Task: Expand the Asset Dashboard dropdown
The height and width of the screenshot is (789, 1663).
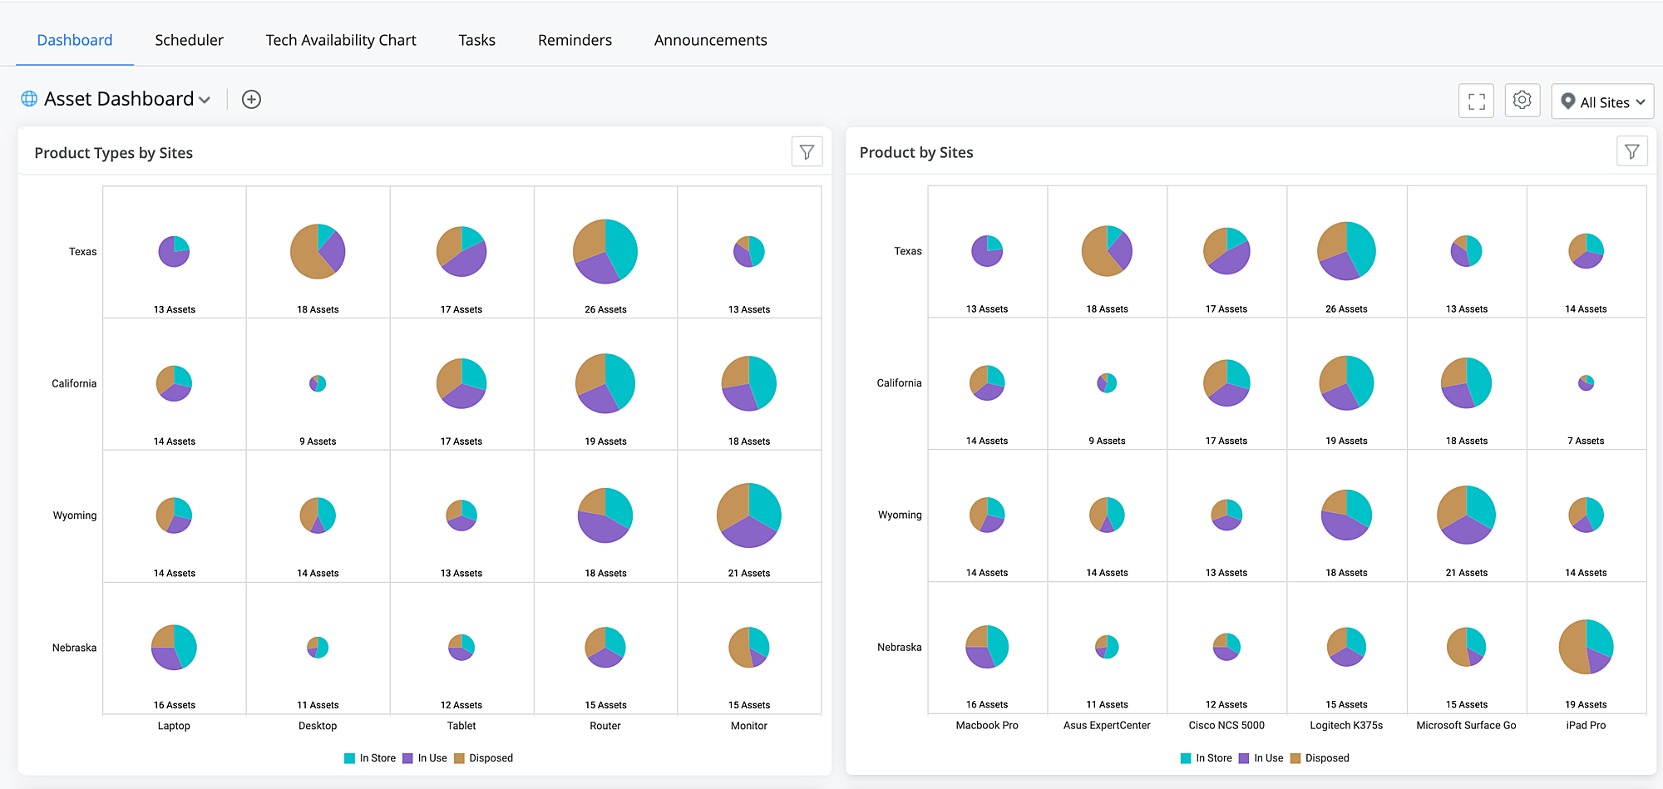Action: pyautogui.click(x=205, y=100)
